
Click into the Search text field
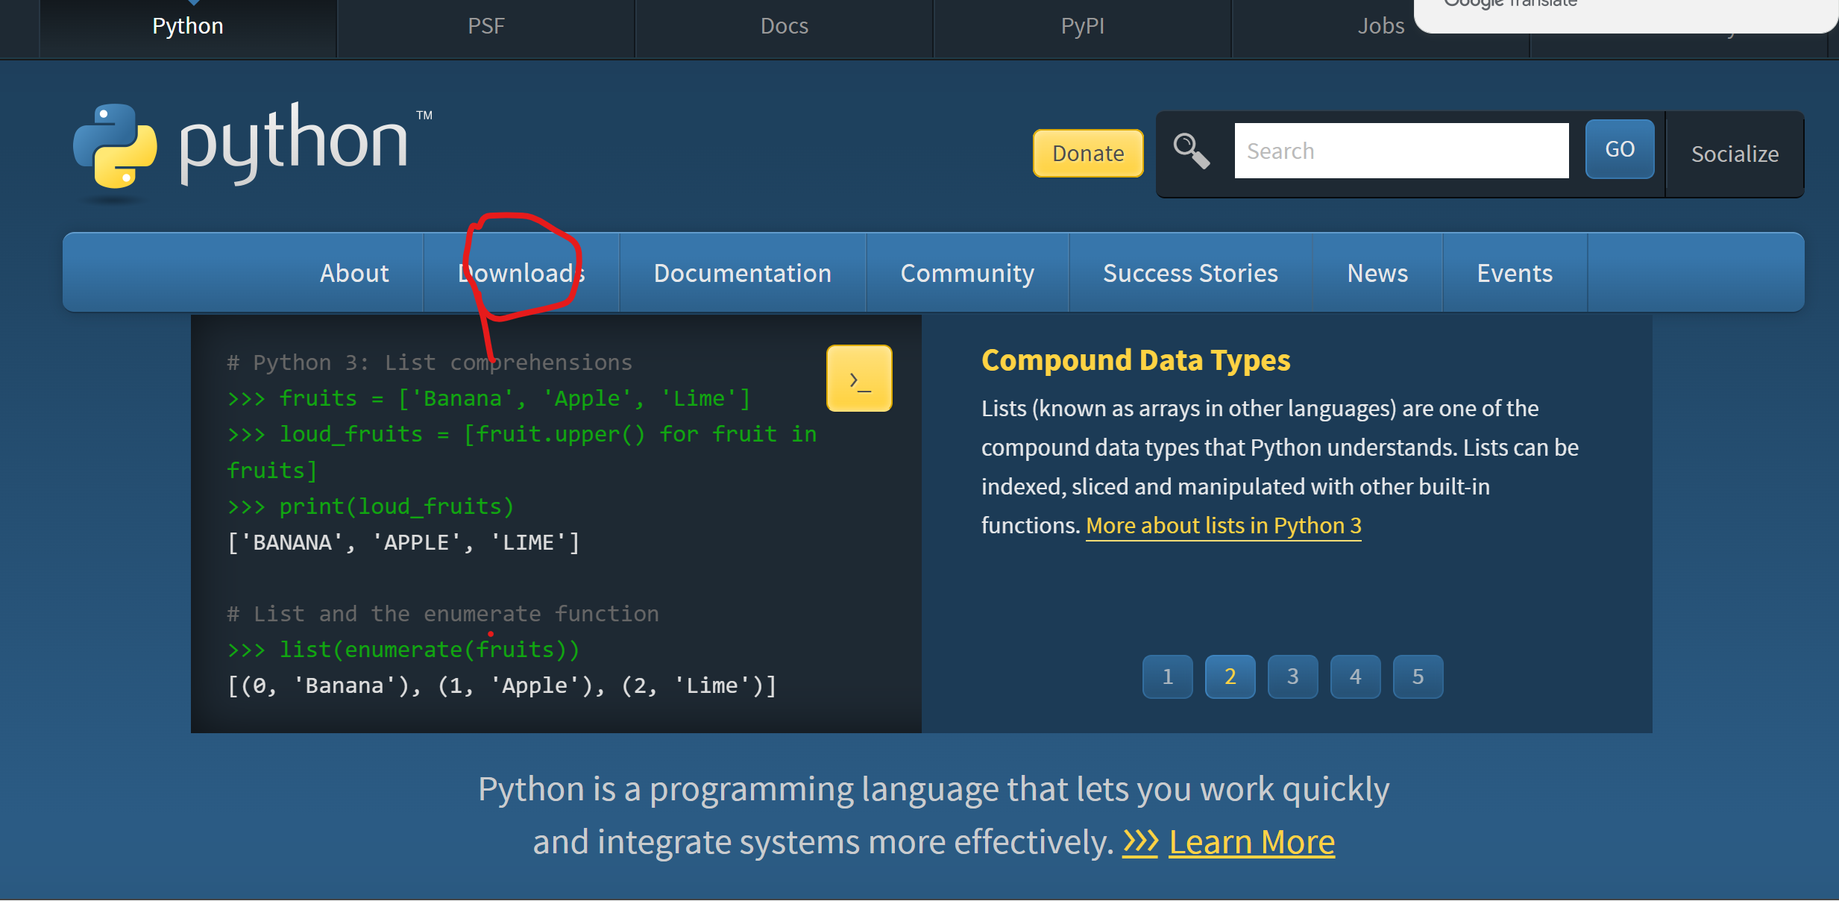pyautogui.click(x=1401, y=151)
